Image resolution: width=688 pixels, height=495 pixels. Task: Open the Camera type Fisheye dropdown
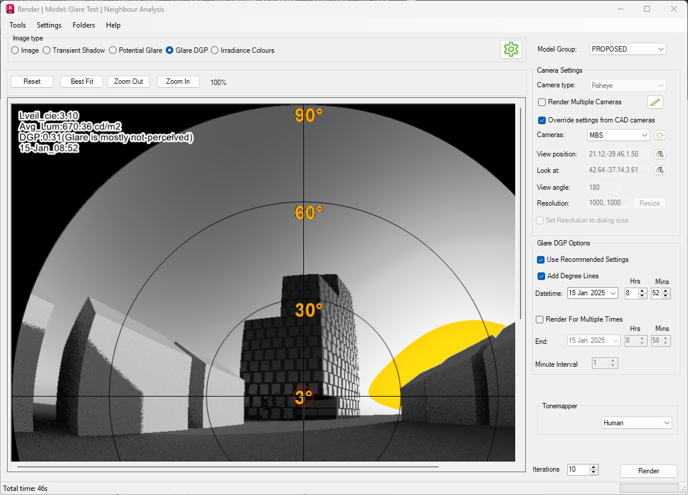[628, 85]
